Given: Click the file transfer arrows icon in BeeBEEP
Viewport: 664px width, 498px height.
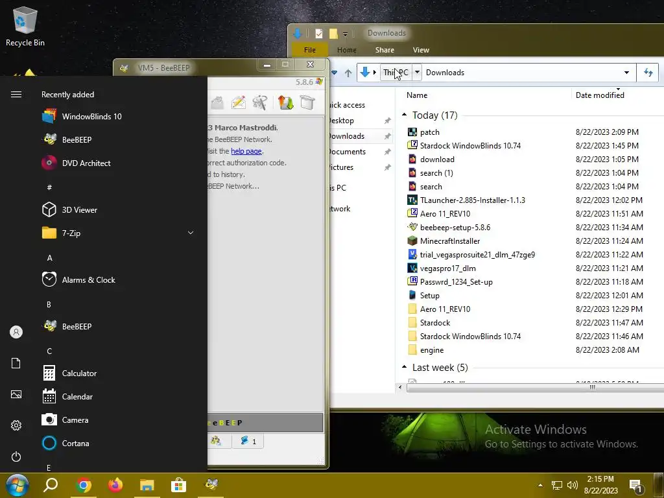Looking at the screenshot, I should point(285,102).
